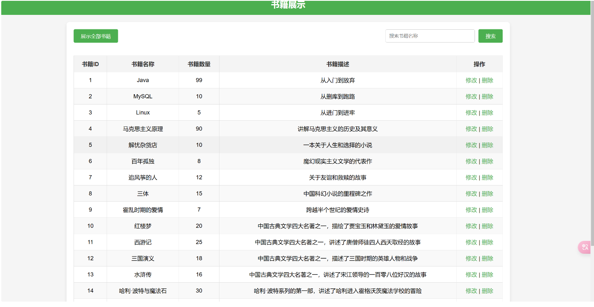Click the description 从删库到跑路
This screenshot has height=307, width=594.
[338, 96]
